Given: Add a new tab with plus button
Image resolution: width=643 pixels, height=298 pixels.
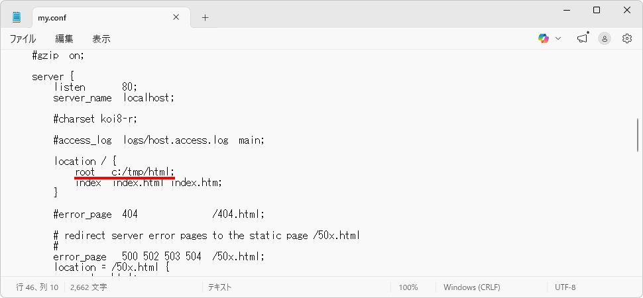Looking at the screenshot, I should click(205, 17).
